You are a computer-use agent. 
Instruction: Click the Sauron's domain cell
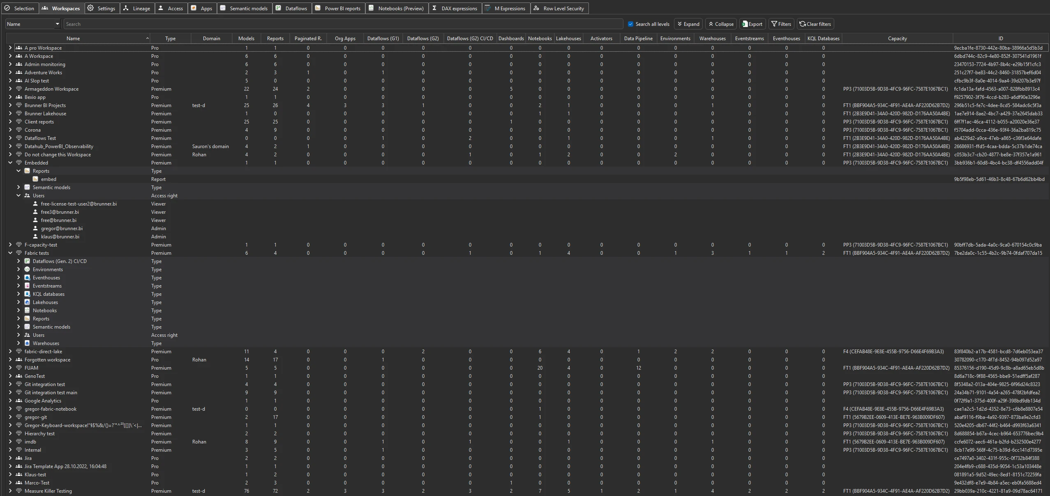210,146
